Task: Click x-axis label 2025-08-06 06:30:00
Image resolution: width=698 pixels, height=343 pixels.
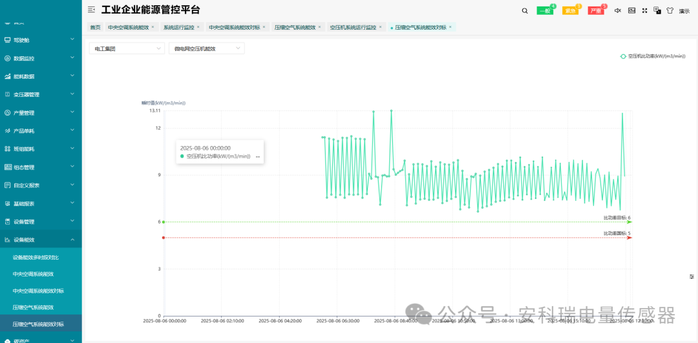Action: pyautogui.click(x=337, y=320)
